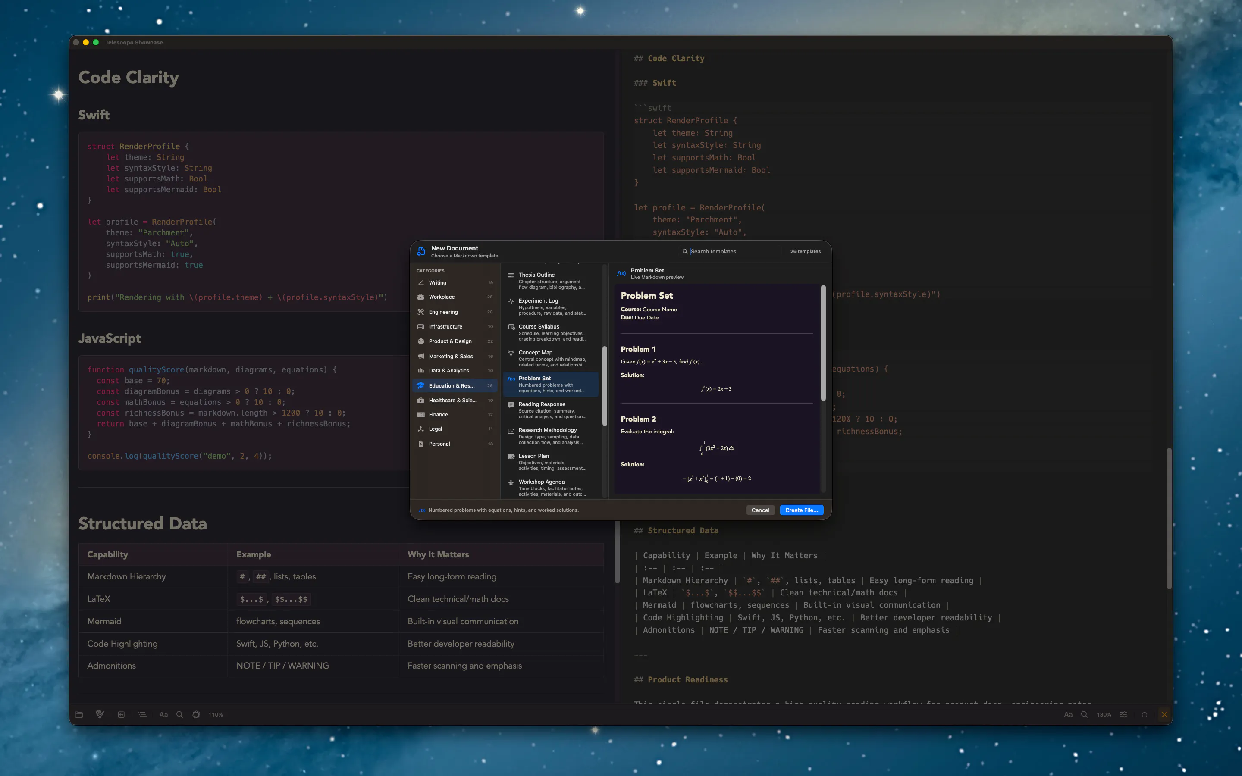Click the '26 templates' count label
This screenshot has width=1242, height=776.
coord(805,251)
